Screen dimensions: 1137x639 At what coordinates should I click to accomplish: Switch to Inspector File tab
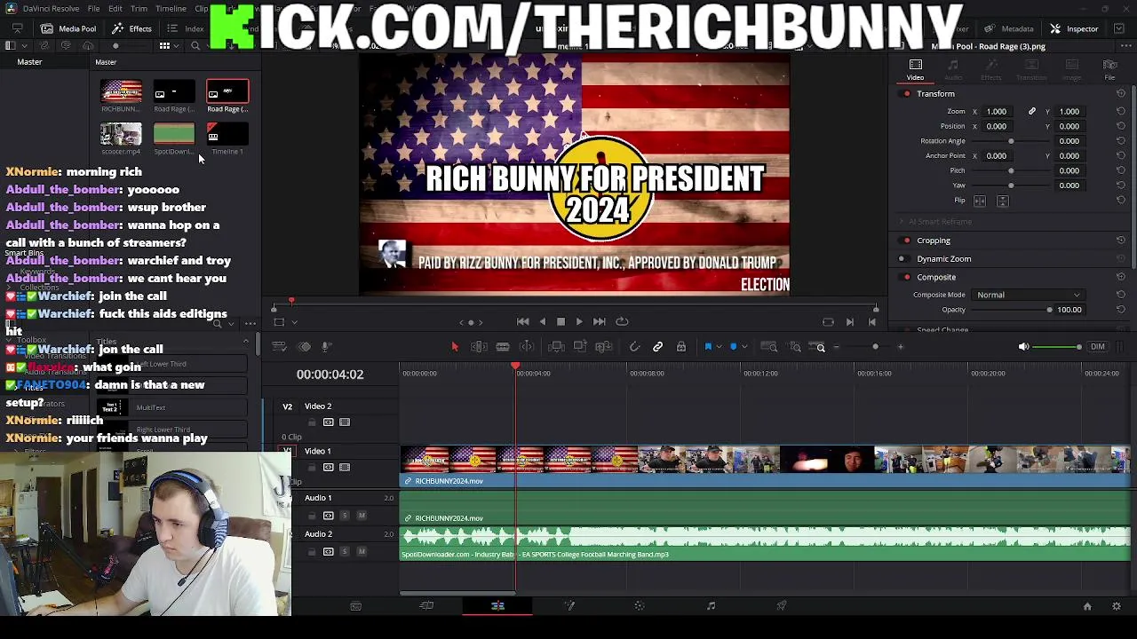tap(1109, 69)
